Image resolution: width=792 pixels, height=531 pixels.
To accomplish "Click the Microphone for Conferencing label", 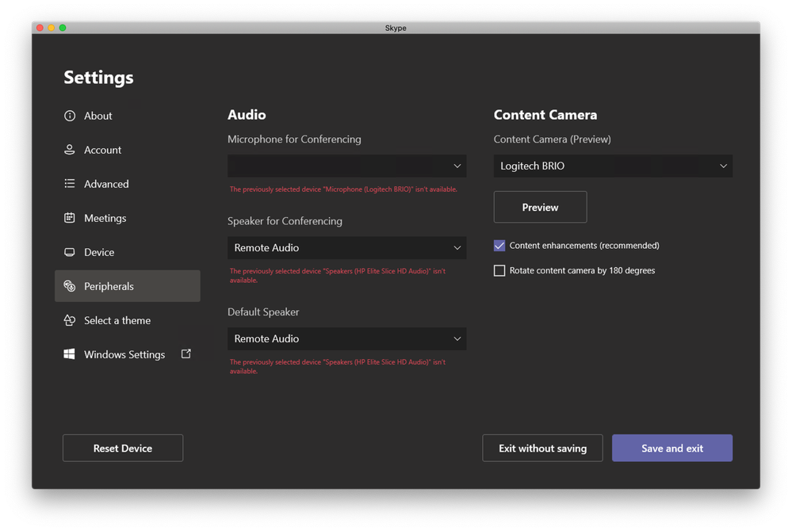I will (x=294, y=139).
